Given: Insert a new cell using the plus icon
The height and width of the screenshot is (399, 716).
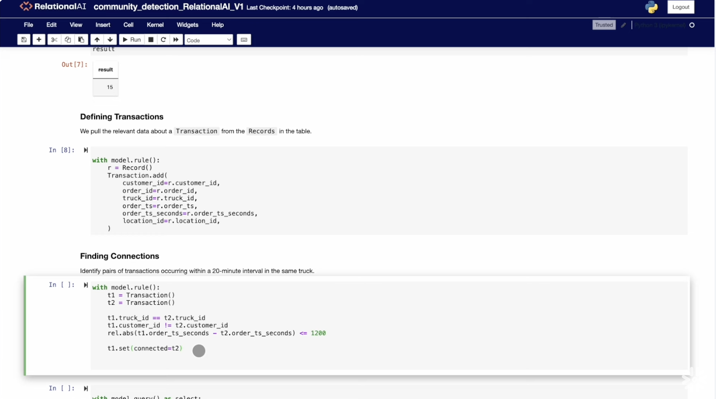Looking at the screenshot, I should pos(39,40).
